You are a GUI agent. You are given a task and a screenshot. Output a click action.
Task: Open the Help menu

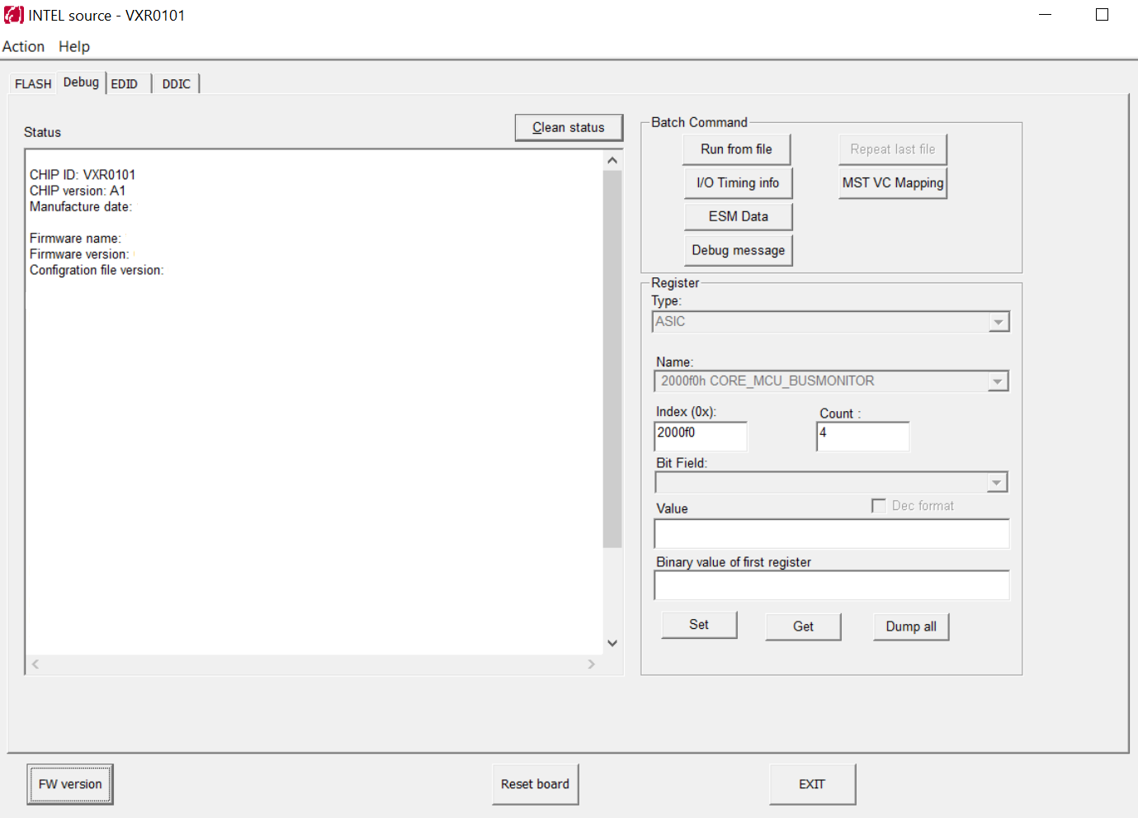click(74, 46)
